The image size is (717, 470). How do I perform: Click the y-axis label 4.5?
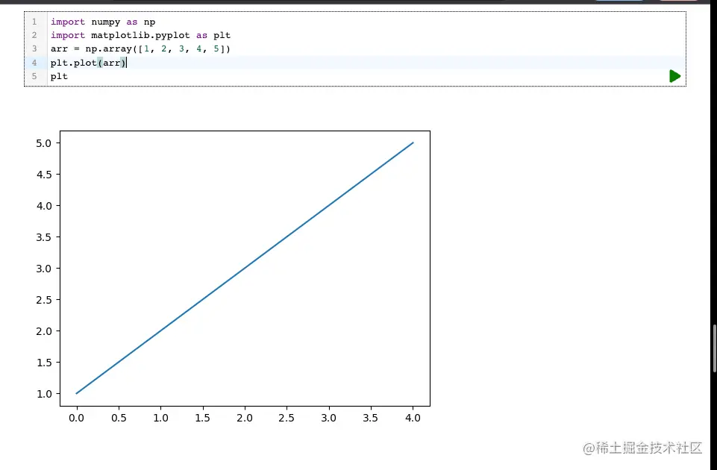[x=44, y=175]
